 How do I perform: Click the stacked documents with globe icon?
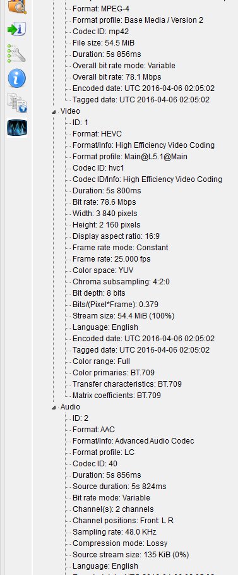(17, 103)
